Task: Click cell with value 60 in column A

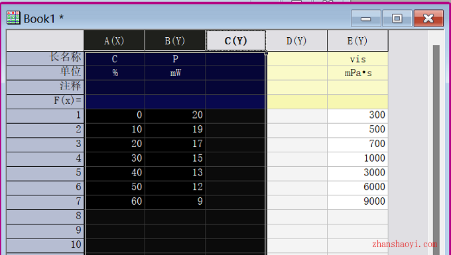Action: coord(115,202)
